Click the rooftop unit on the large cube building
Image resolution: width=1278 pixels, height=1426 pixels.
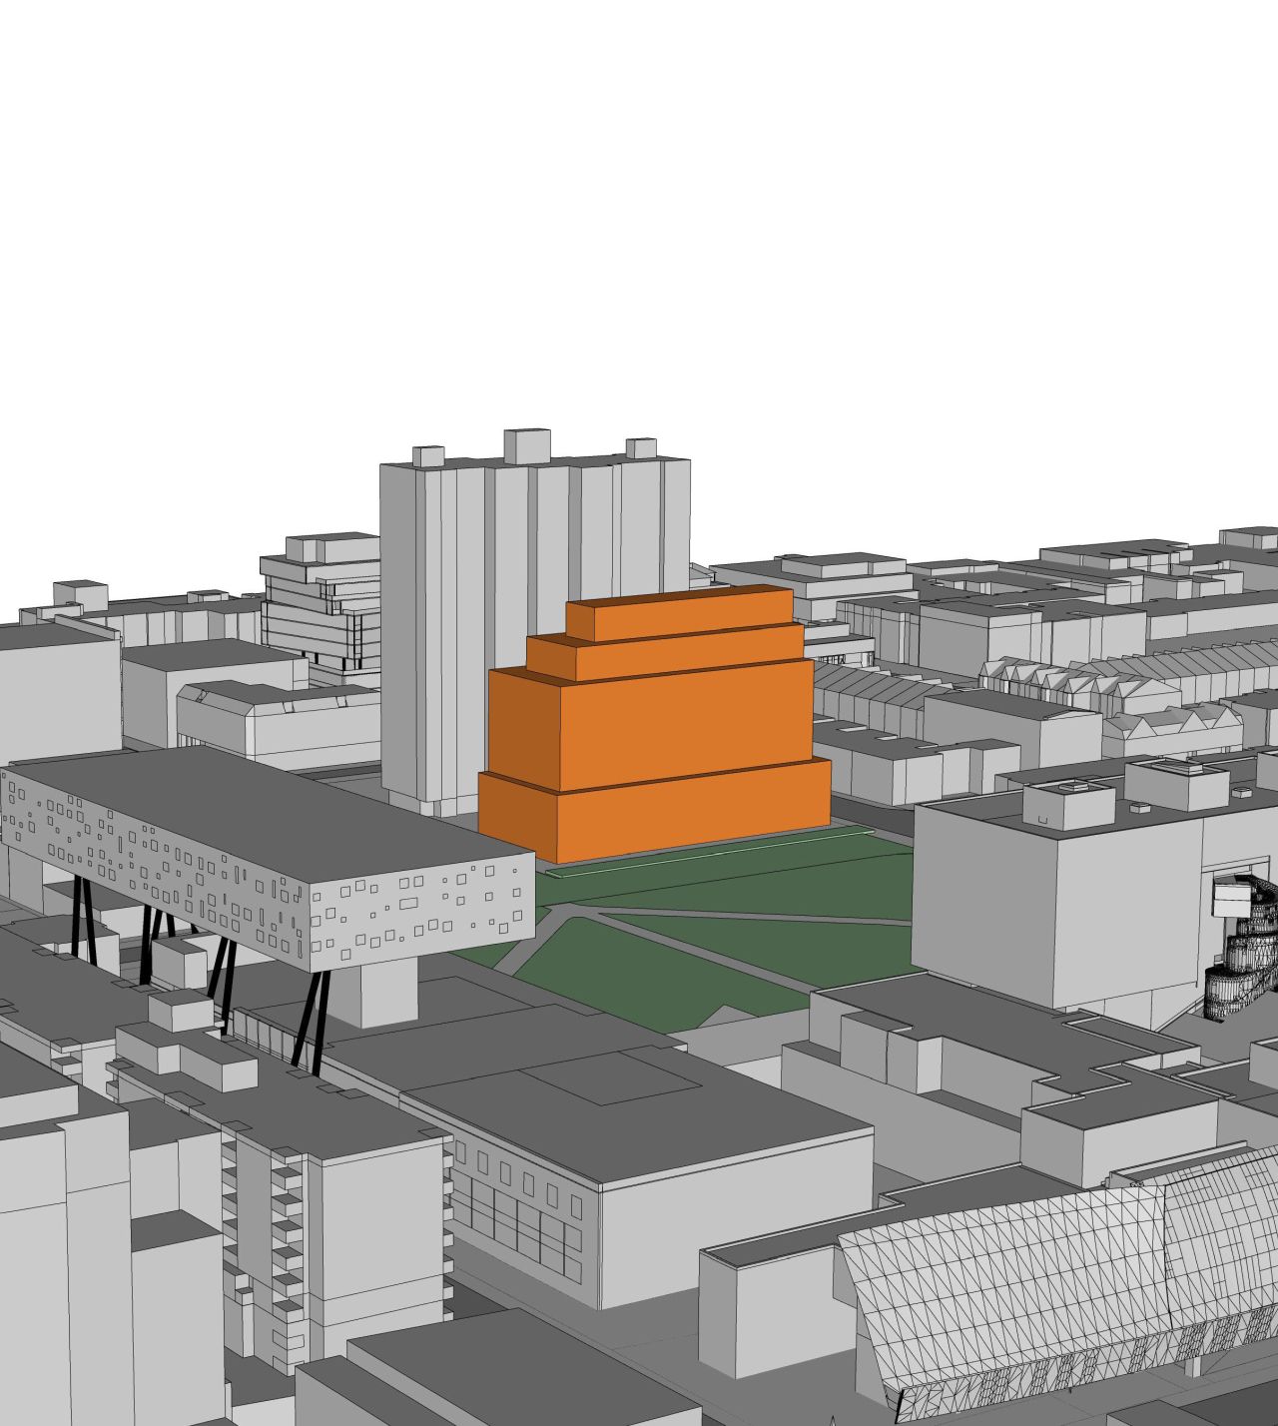(x=1068, y=802)
